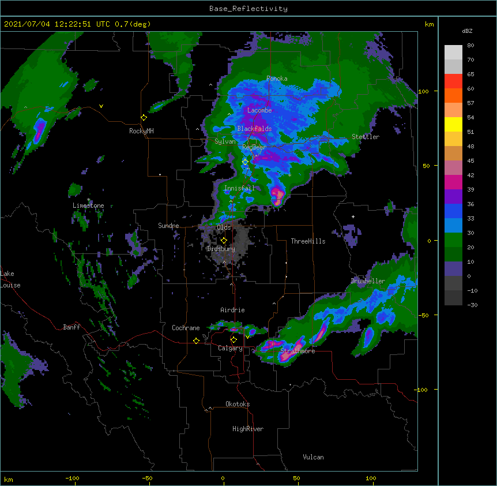Click the pink storm core east of Innisfail
Image resolution: width=497 pixels, height=486 pixels.
tap(278, 196)
